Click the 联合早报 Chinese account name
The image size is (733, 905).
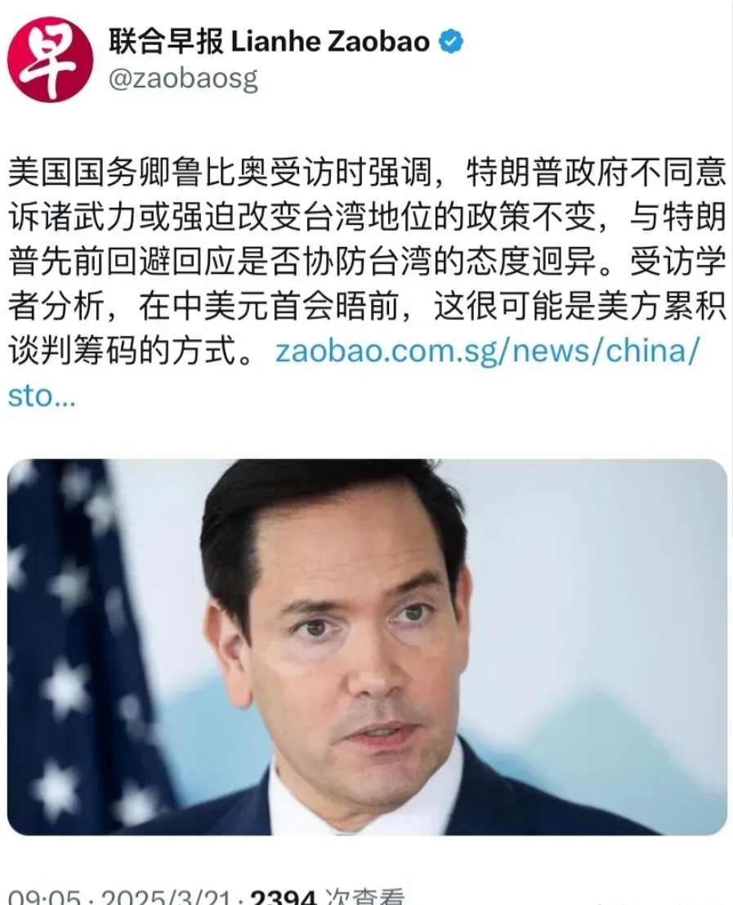click(166, 42)
